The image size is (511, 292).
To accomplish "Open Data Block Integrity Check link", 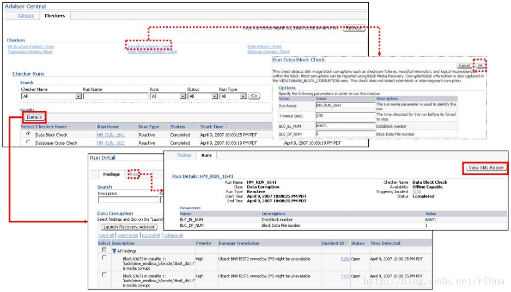I will (149, 47).
